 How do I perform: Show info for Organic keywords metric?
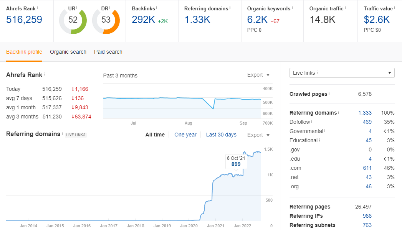[292, 8]
